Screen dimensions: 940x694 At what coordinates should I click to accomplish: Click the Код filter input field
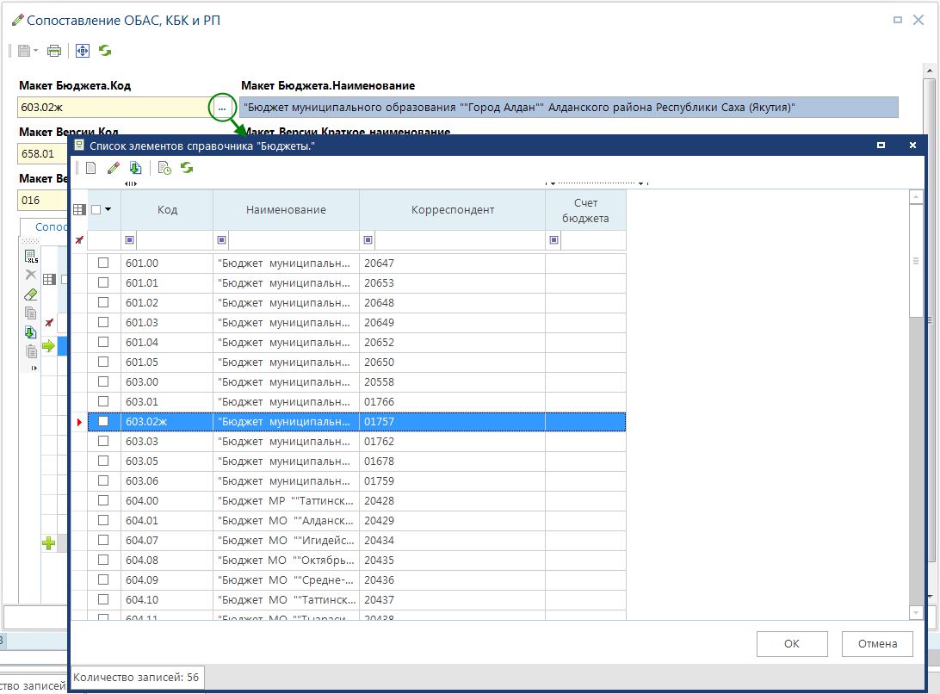pos(174,240)
